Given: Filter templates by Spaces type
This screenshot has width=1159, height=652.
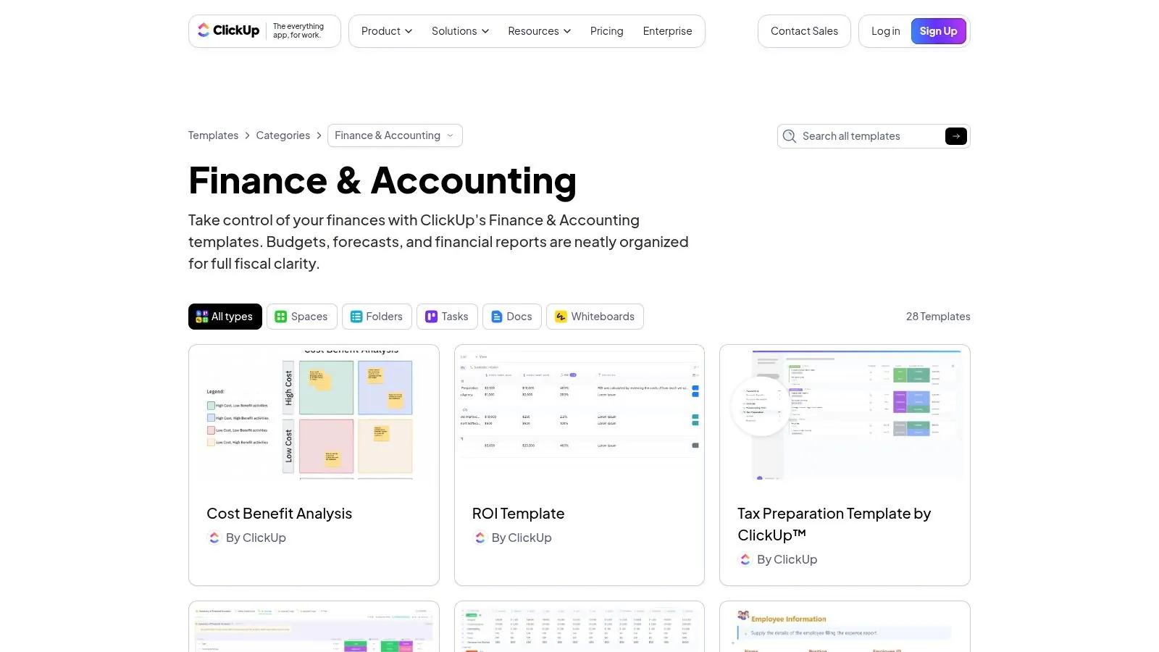Looking at the screenshot, I should (x=301, y=317).
